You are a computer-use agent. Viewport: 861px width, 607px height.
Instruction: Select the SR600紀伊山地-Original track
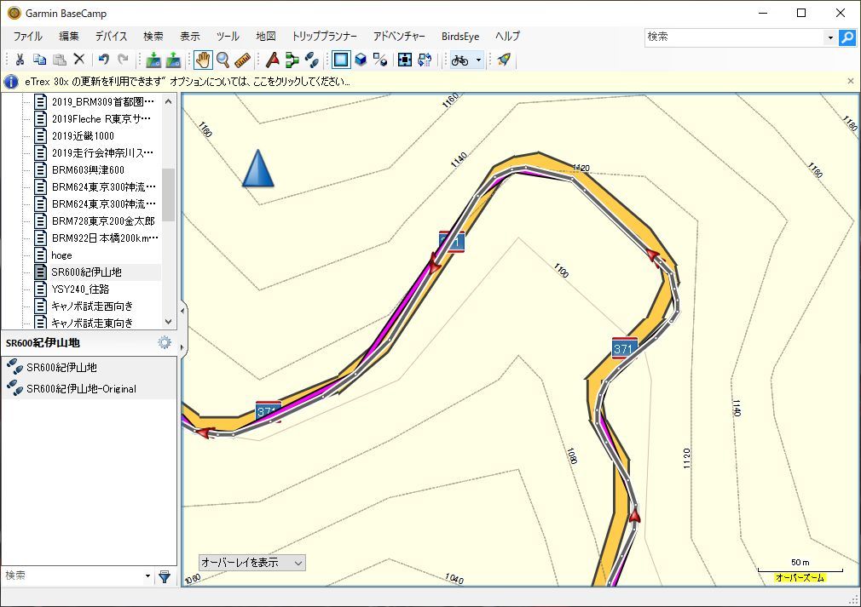click(81, 389)
